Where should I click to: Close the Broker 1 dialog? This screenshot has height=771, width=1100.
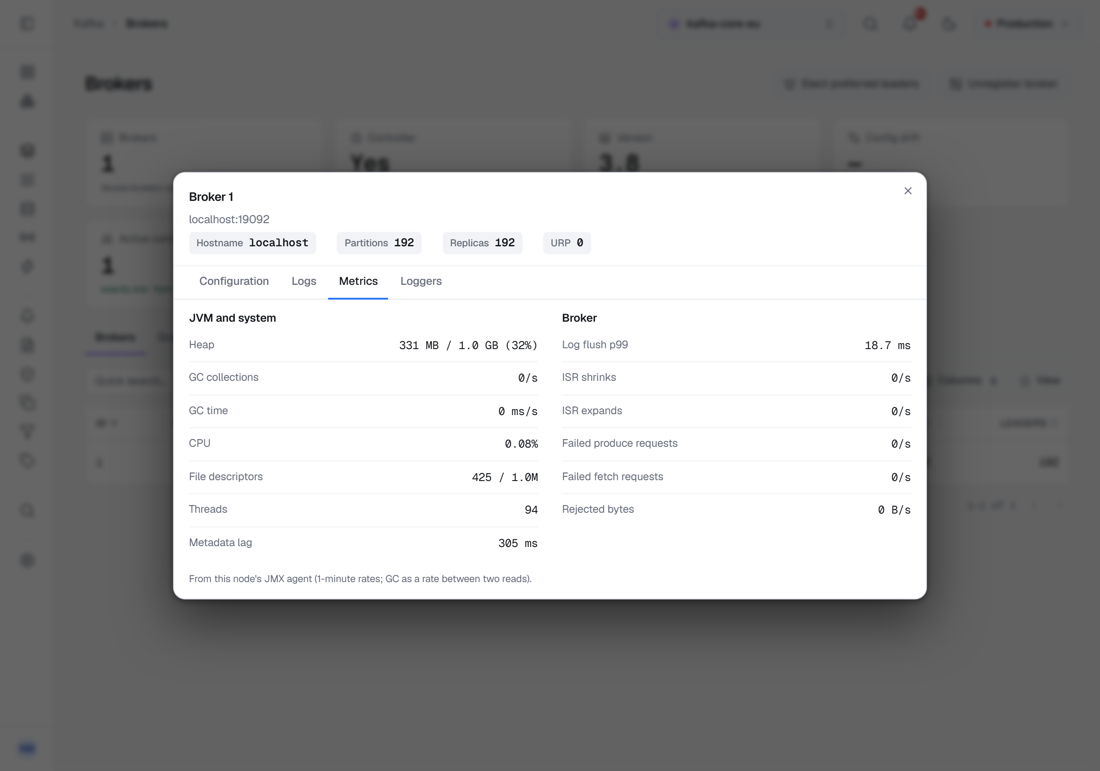907,191
